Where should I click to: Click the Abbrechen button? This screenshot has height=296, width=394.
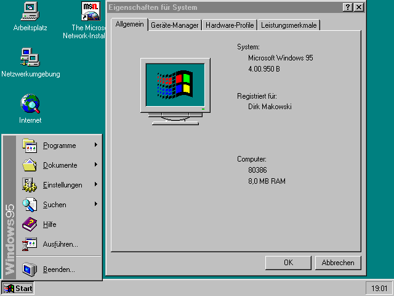pos(338,263)
